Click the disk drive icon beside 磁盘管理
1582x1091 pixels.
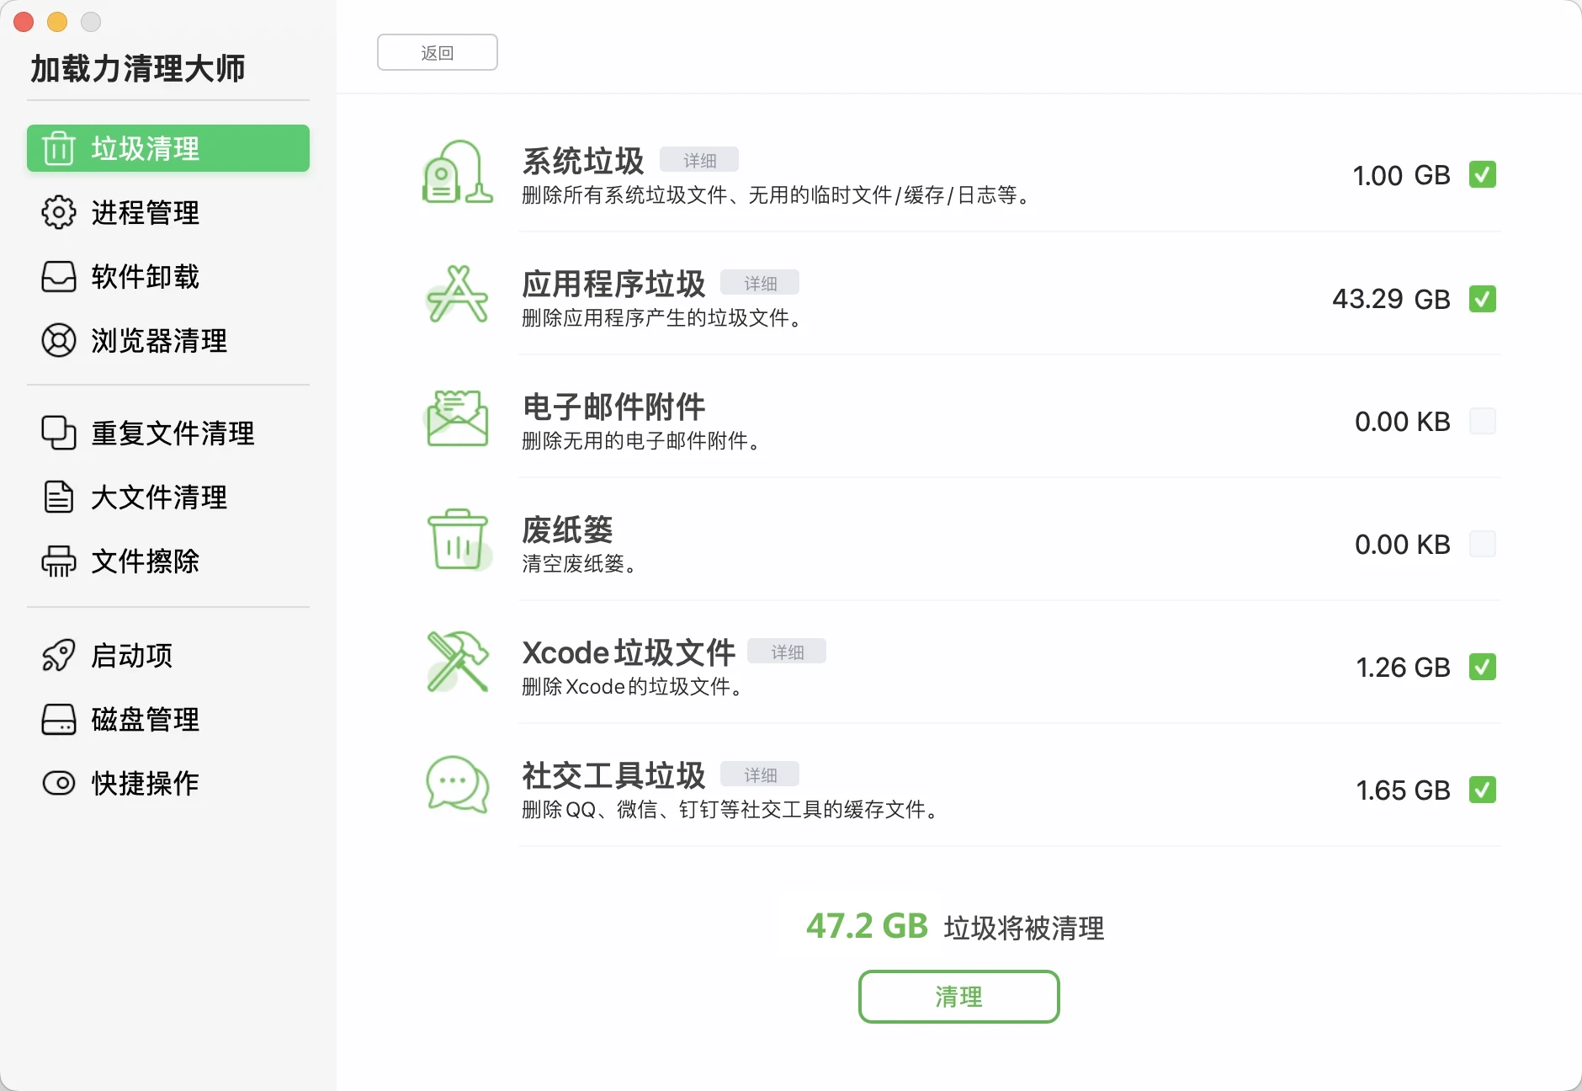point(58,719)
